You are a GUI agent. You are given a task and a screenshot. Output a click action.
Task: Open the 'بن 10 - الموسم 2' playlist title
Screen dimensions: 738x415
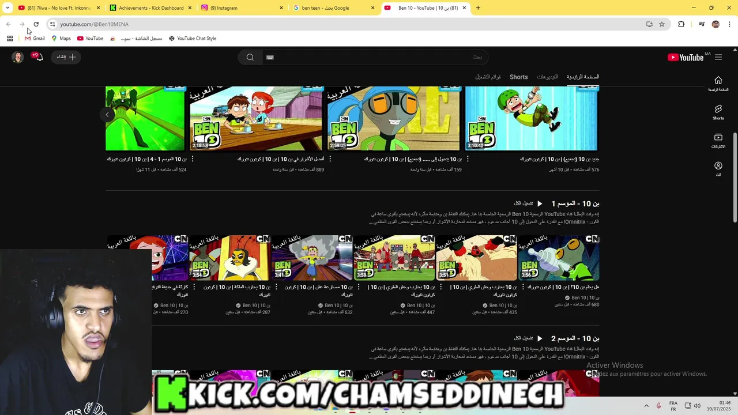pos(575,338)
